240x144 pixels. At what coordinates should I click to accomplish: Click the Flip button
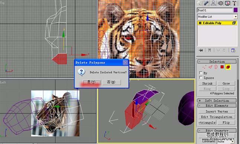pos(226,122)
